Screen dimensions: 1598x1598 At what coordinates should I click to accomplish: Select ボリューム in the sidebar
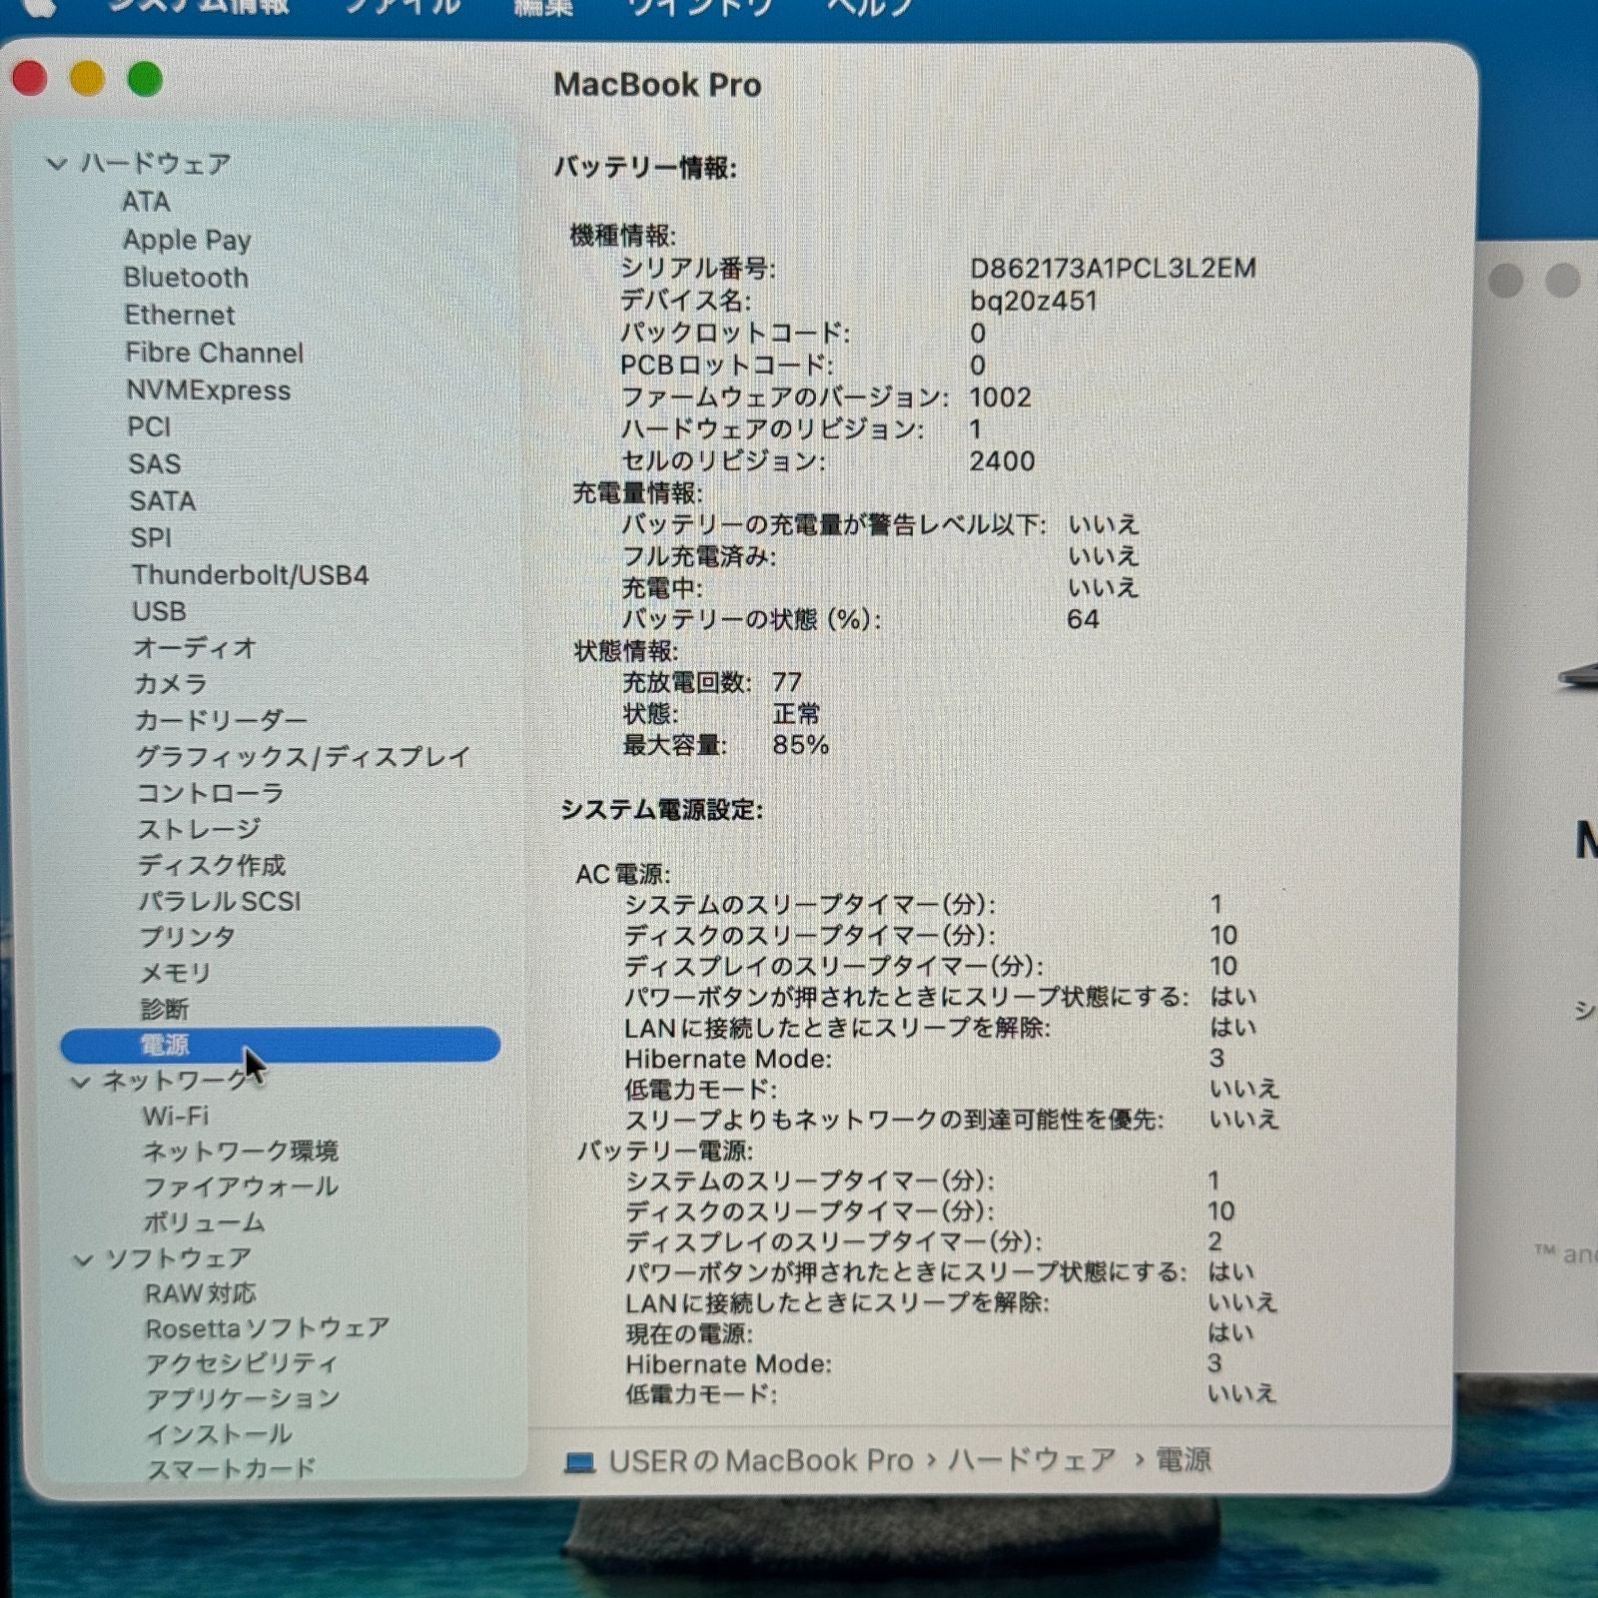coord(204,1222)
